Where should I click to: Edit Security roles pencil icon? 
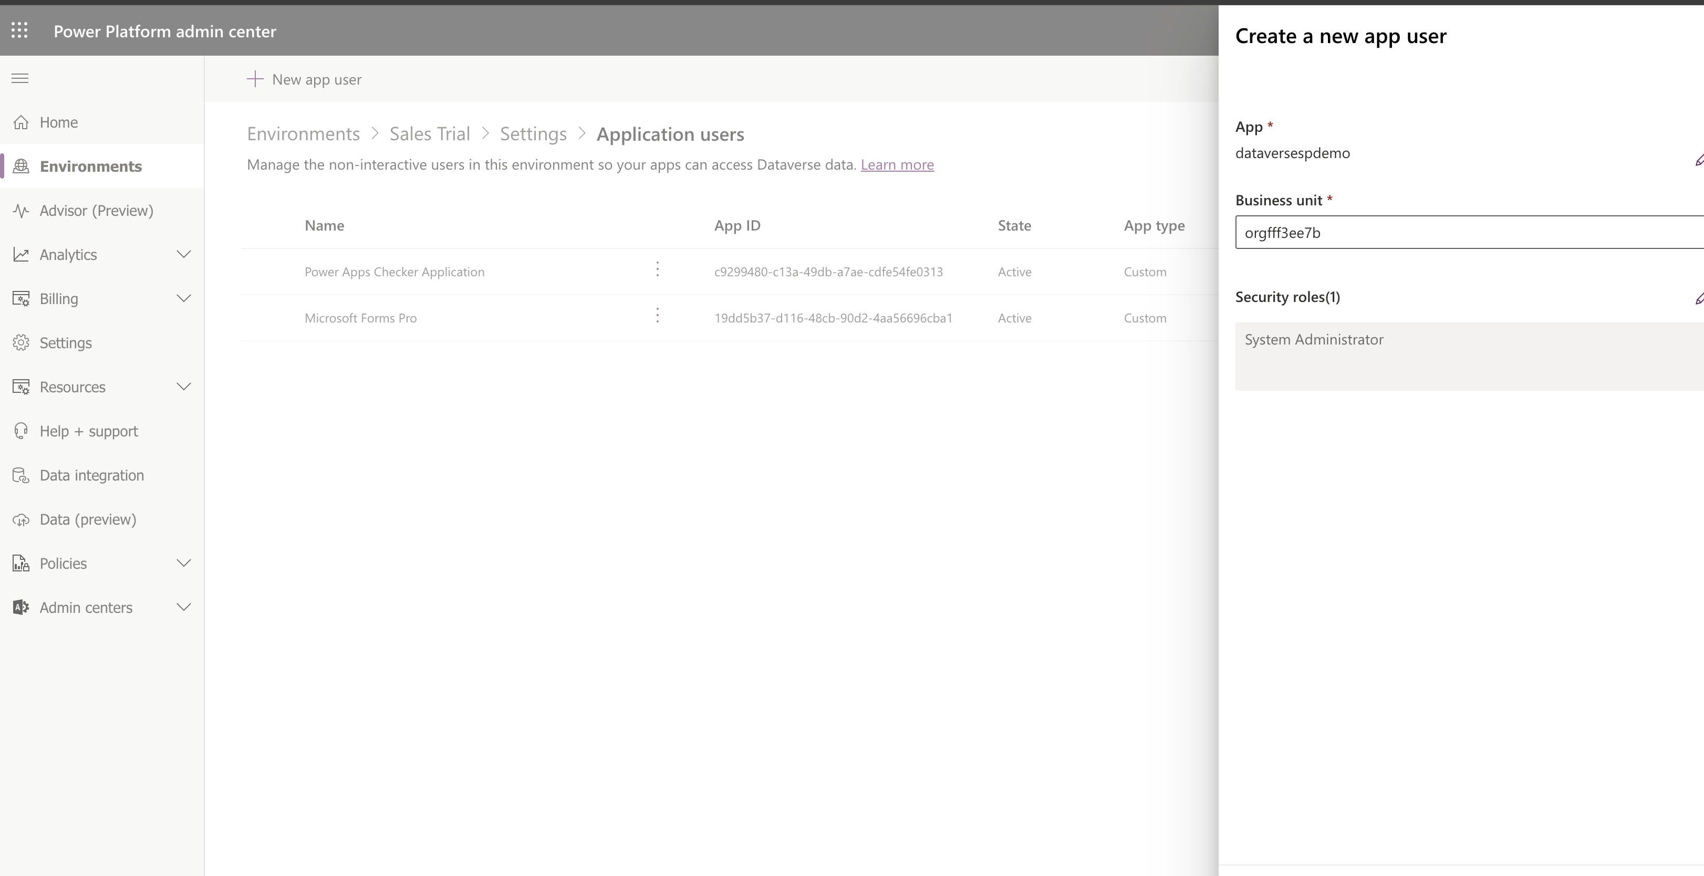1698,299
